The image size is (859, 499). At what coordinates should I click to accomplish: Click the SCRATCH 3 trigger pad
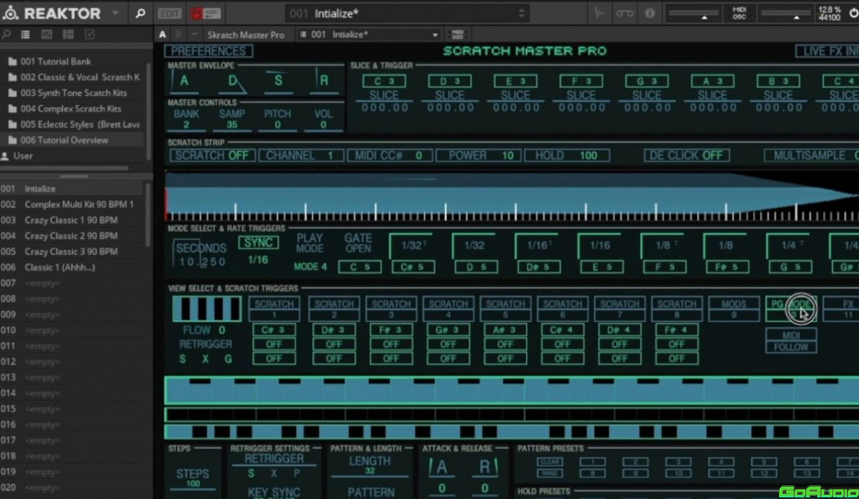[x=390, y=309]
